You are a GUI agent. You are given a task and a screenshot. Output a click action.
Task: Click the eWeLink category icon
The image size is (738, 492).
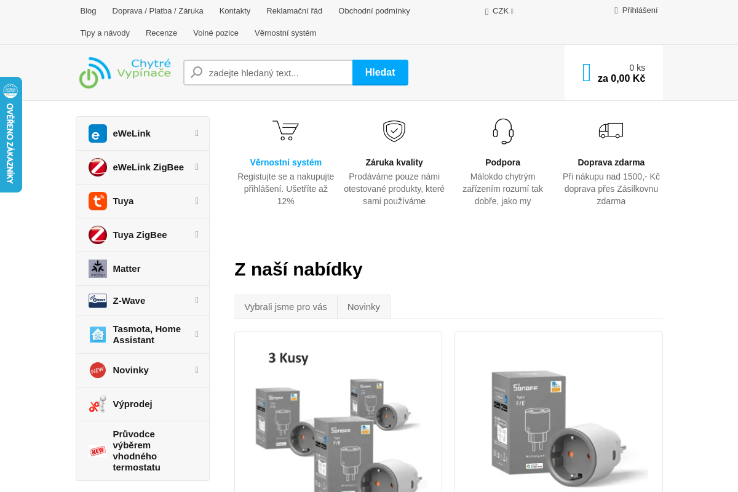97,133
